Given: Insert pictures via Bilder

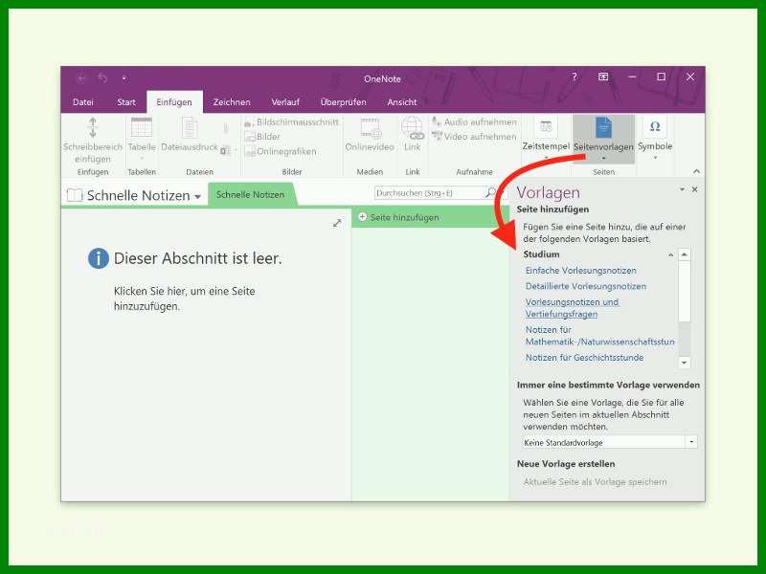Looking at the screenshot, I should [x=262, y=137].
